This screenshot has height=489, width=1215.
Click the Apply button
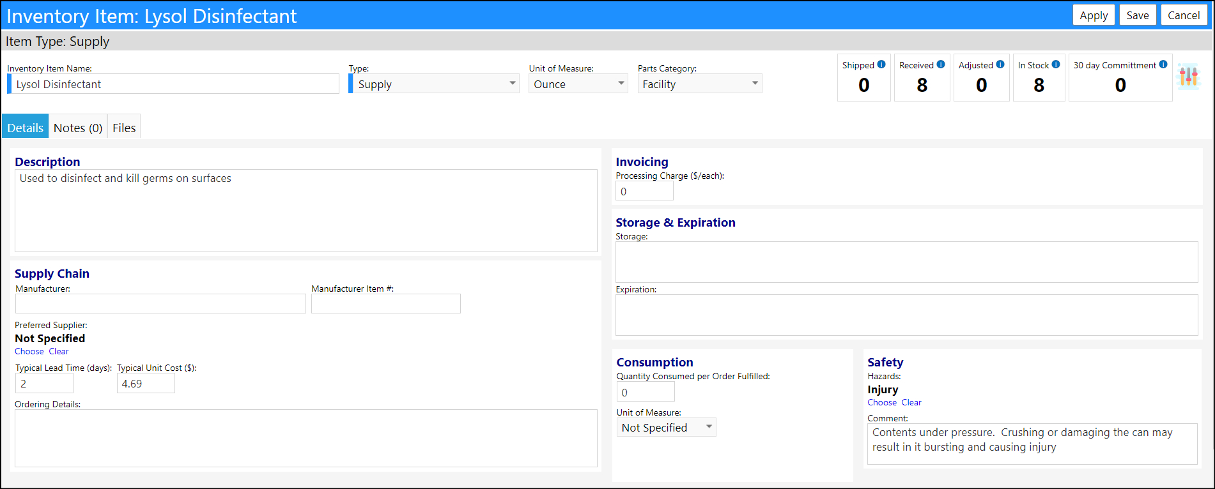click(x=1094, y=15)
